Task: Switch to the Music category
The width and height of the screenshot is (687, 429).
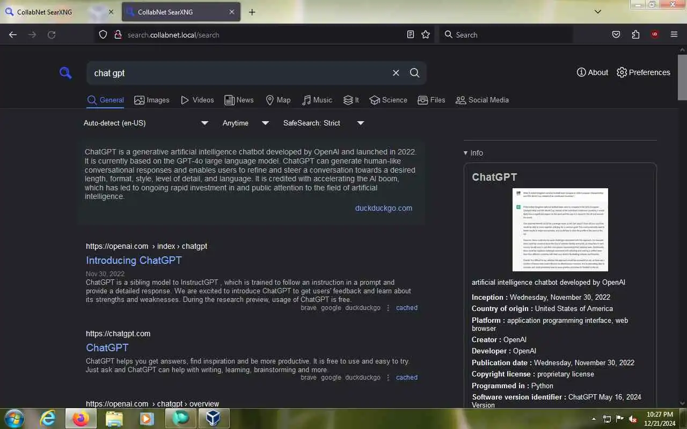Action: (317, 100)
